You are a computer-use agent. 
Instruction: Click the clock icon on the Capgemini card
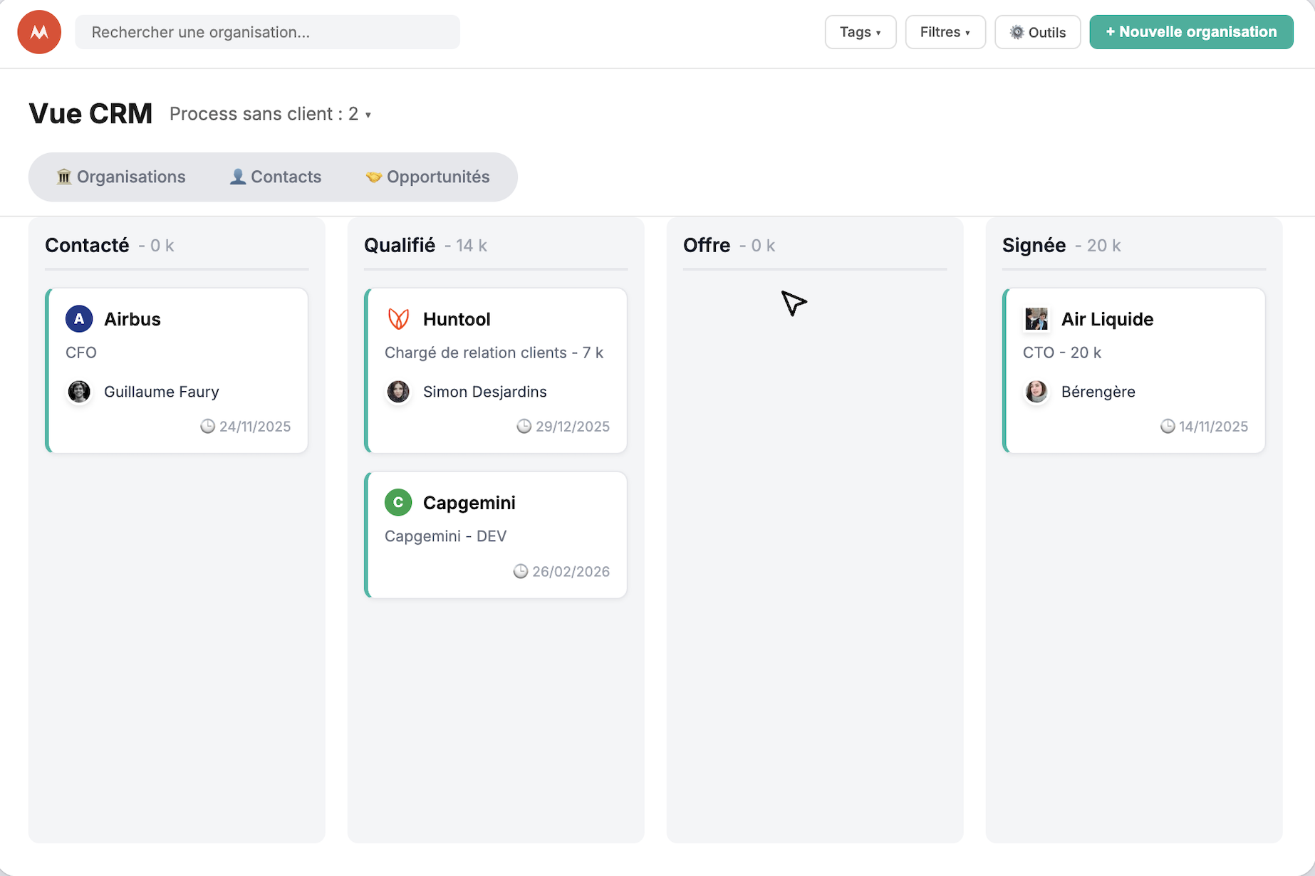click(x=521, y=571)
